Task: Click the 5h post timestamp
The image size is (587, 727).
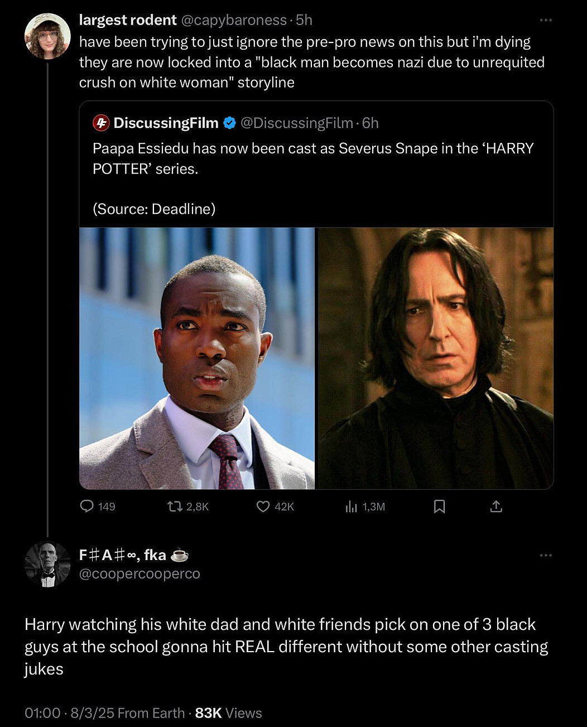Action: click(x=304, y=20)
